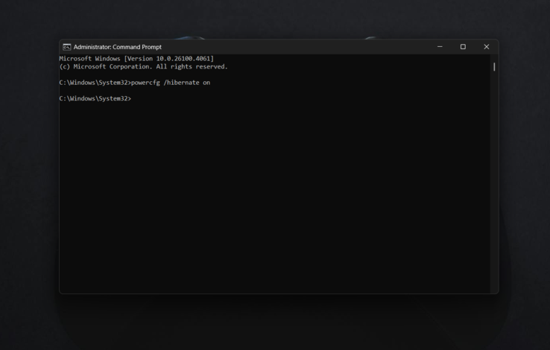The image size is (550, 350).
Task: Click the empty black console area
Action: tap(276, 201)
